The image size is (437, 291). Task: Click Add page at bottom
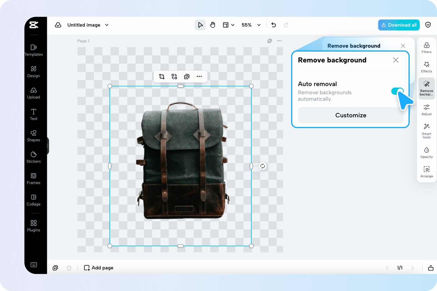click(98, 268)
